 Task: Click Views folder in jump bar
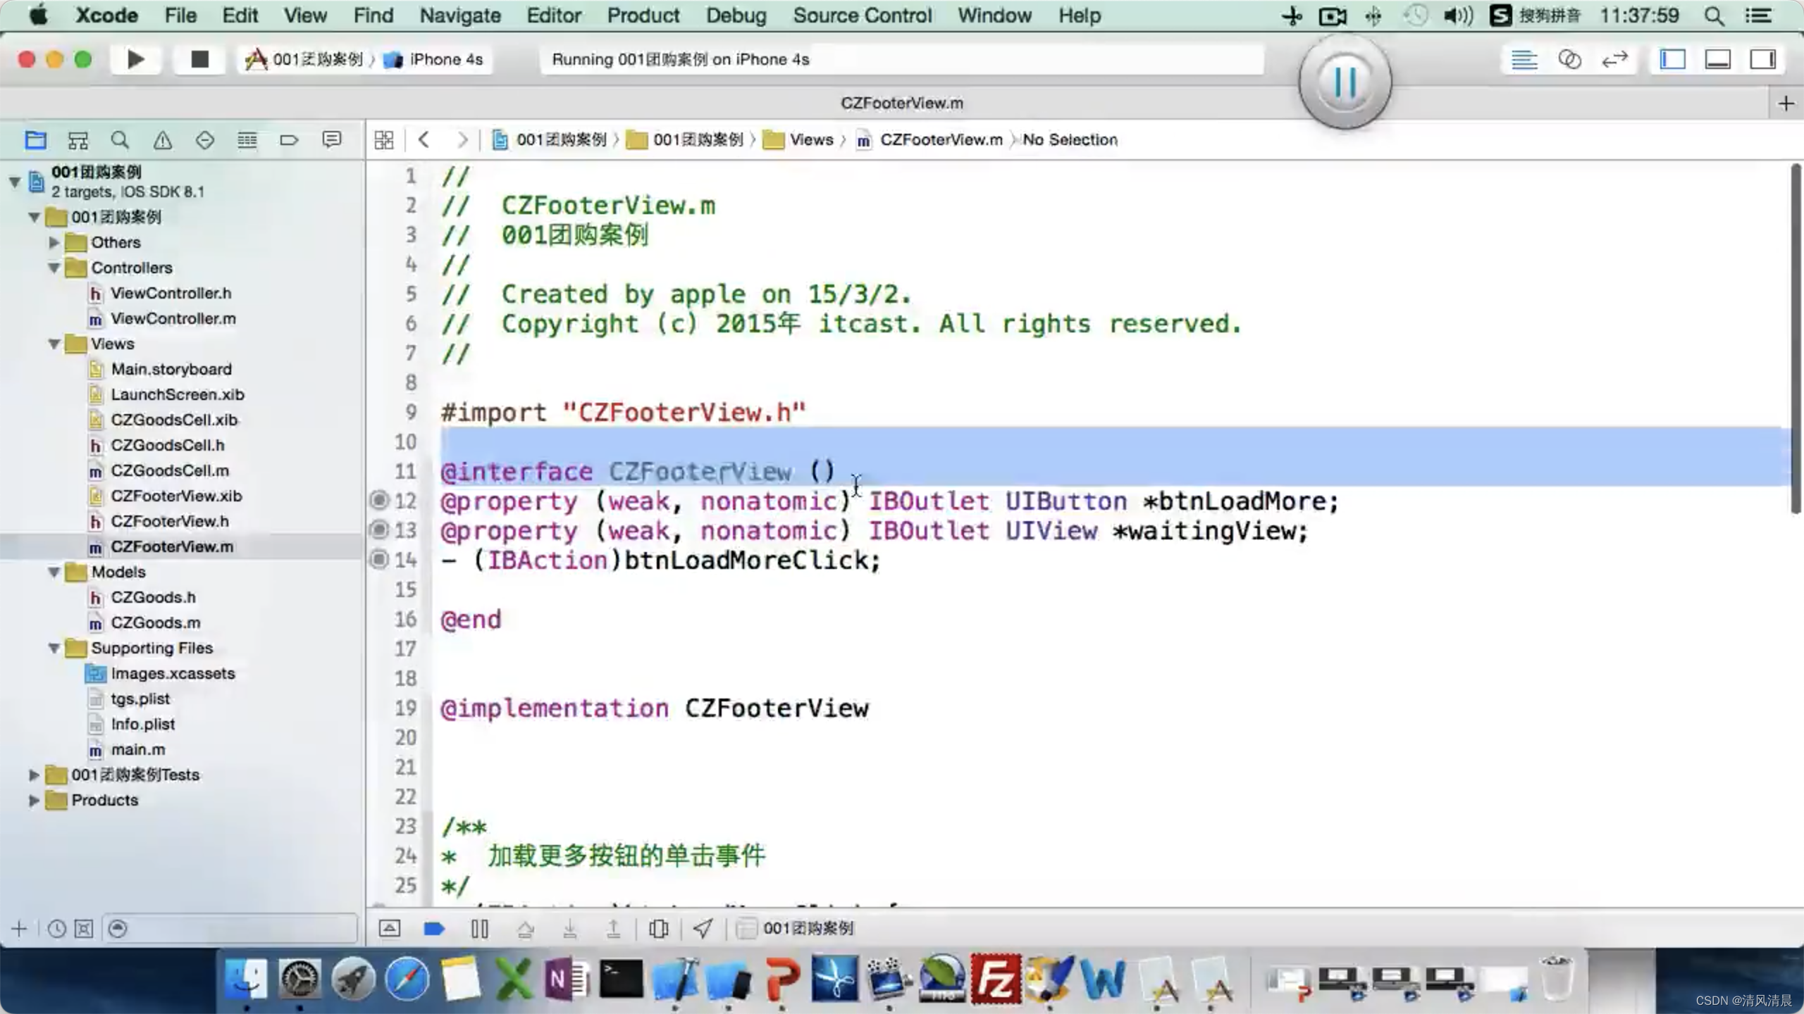[x=799, y=139]
